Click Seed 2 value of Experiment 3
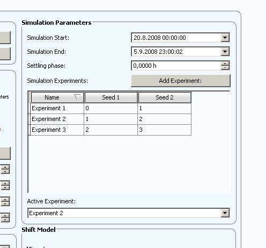Screen dimensions: 266x248 165,130
